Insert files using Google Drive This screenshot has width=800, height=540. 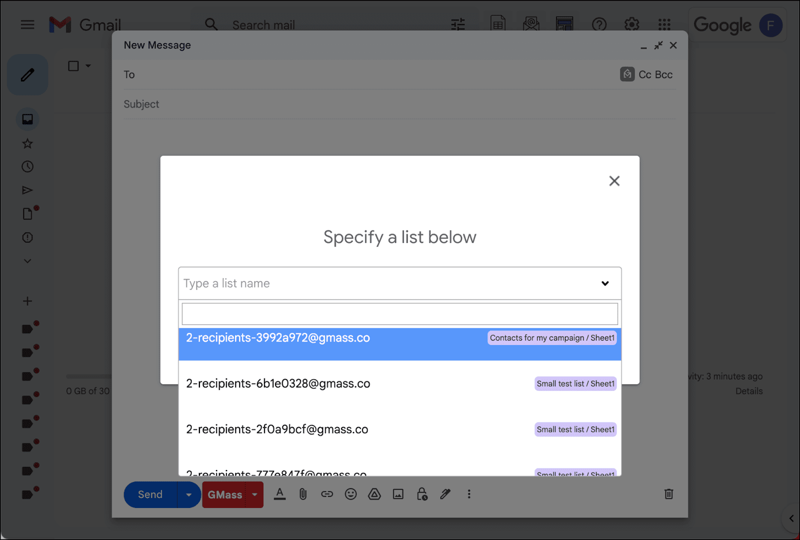tap(374, 494)
